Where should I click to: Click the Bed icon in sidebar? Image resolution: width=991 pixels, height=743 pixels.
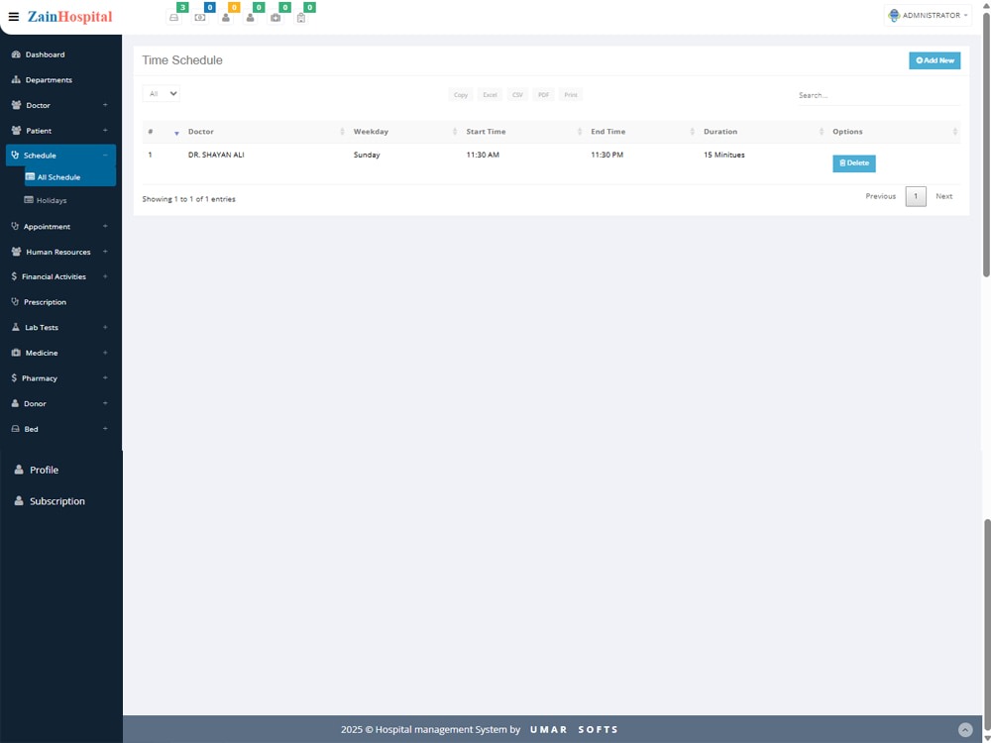(16, 428)
